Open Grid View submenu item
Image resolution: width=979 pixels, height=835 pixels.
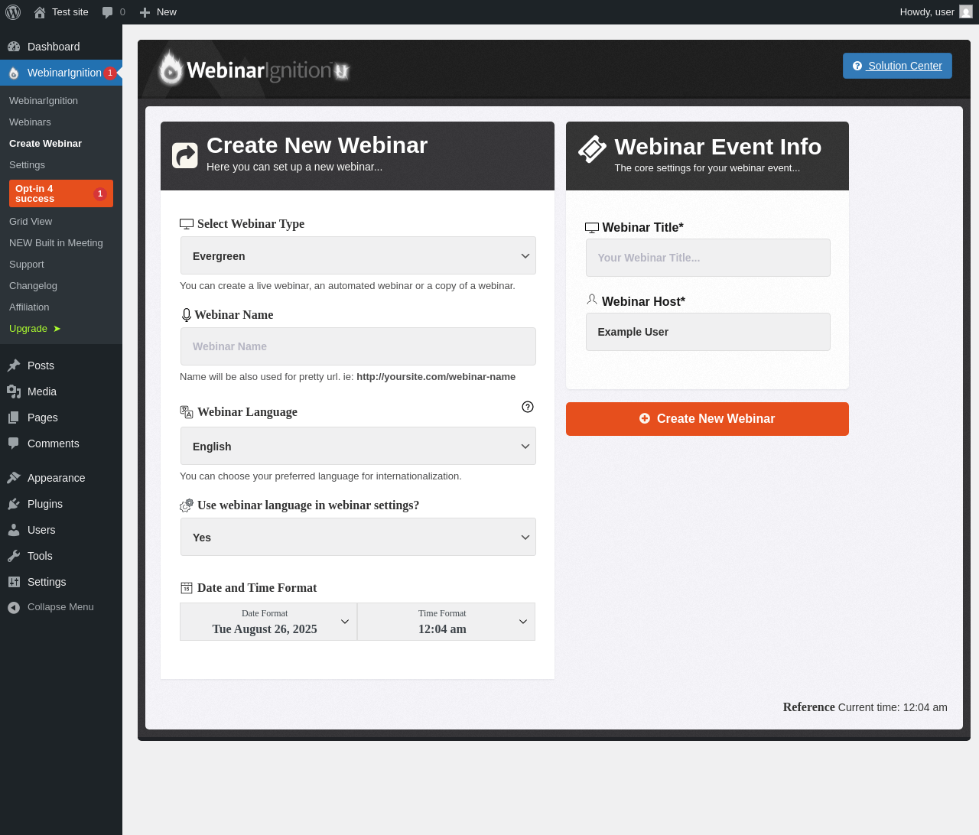click(x=31, y=222)
